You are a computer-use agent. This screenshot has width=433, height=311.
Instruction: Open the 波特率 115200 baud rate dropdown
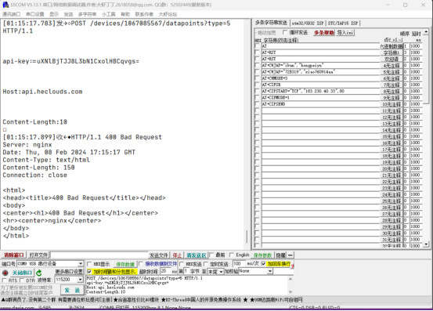coord(81,280)
